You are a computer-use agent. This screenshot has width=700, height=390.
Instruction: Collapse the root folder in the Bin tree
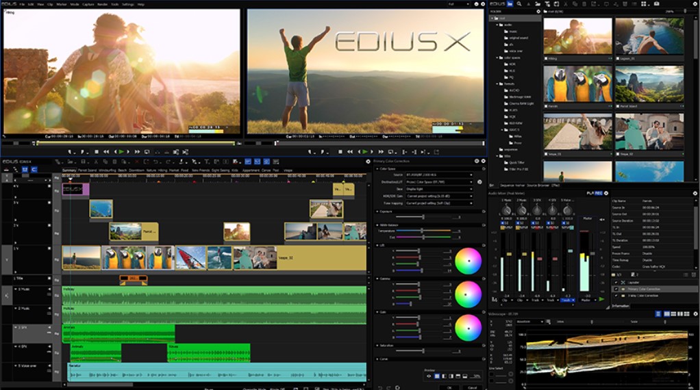point(492,18)
